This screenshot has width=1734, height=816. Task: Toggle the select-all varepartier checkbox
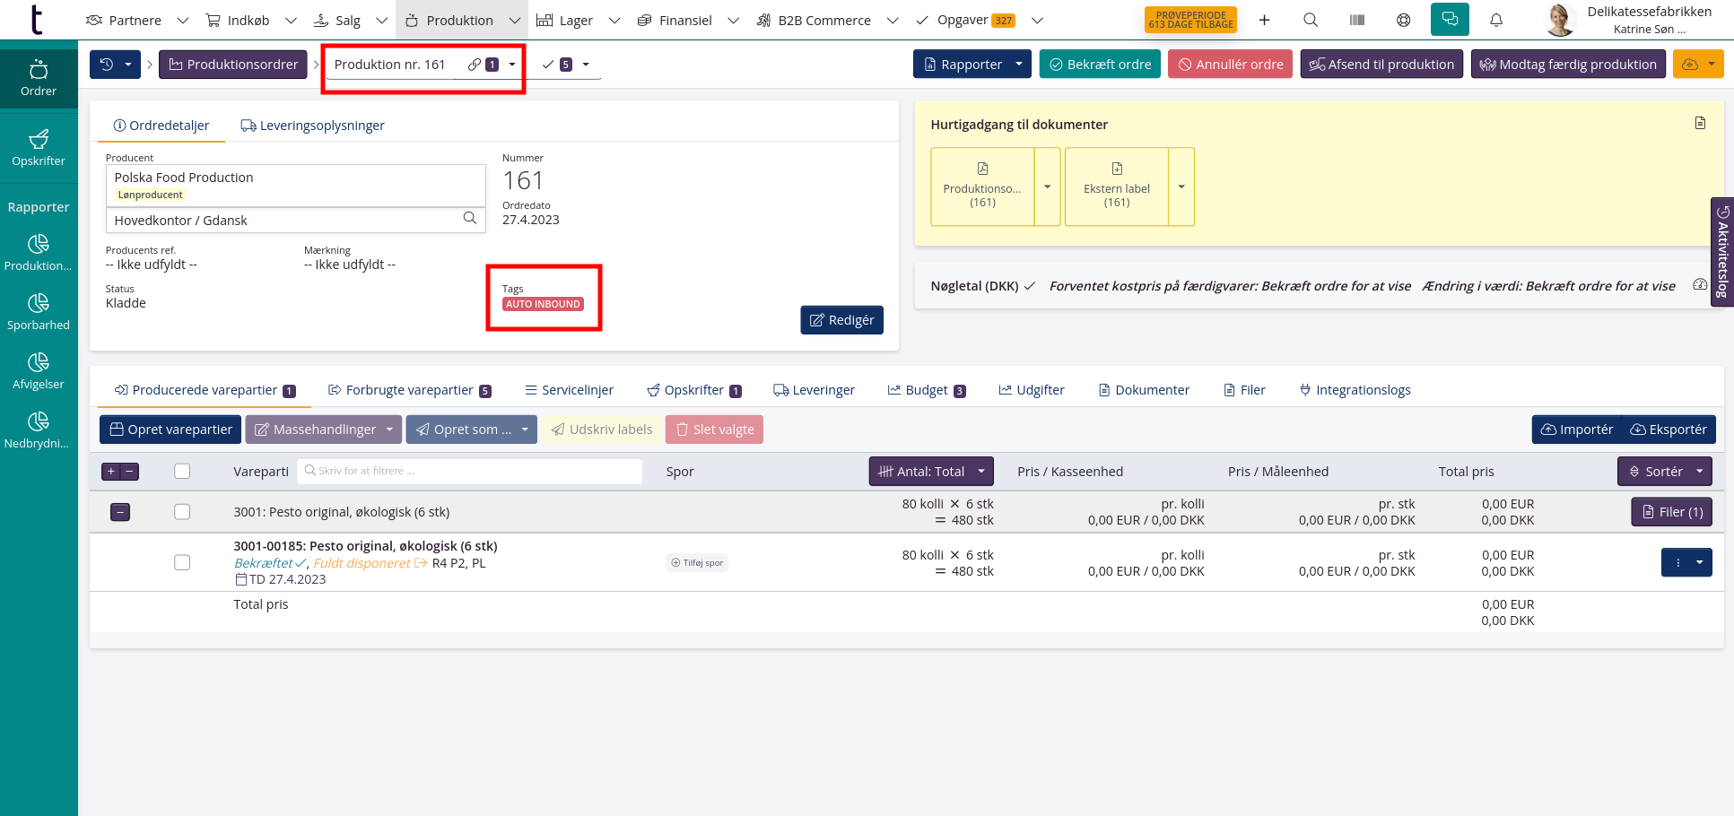(x=182, y=472)
